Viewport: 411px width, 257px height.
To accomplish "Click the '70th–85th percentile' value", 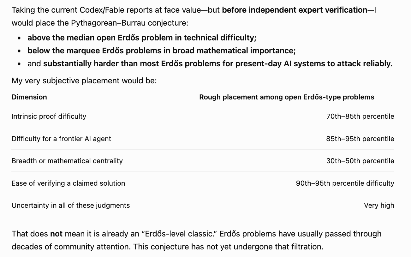I will (360, 116).
